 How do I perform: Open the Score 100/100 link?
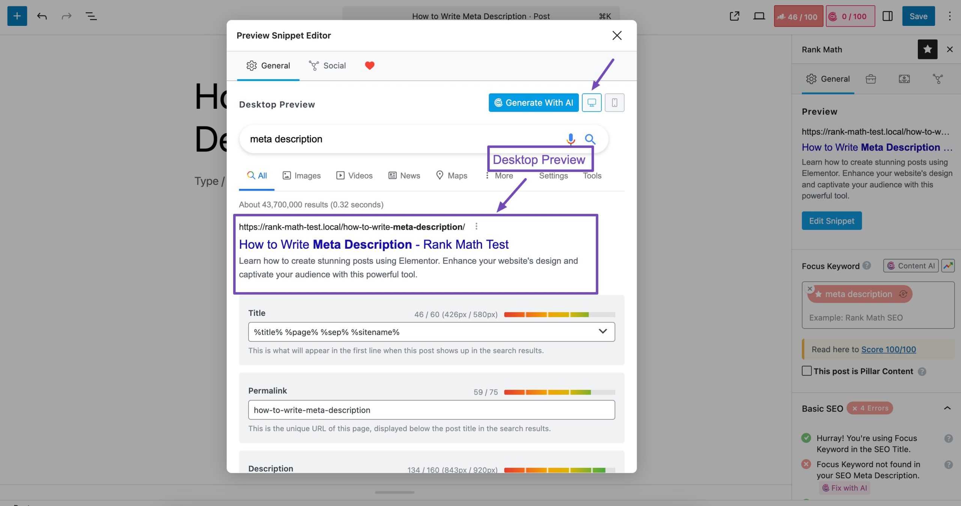888,350
